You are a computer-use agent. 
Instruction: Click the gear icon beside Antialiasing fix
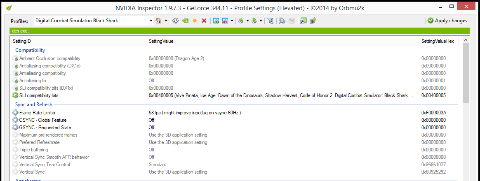pos(15,81)
